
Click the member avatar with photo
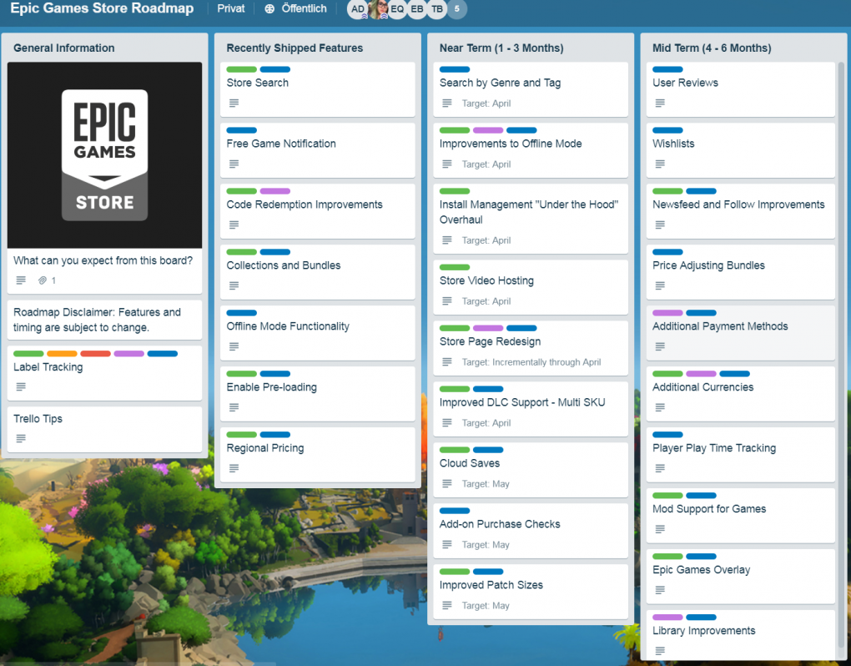click(x=378, y=8)
